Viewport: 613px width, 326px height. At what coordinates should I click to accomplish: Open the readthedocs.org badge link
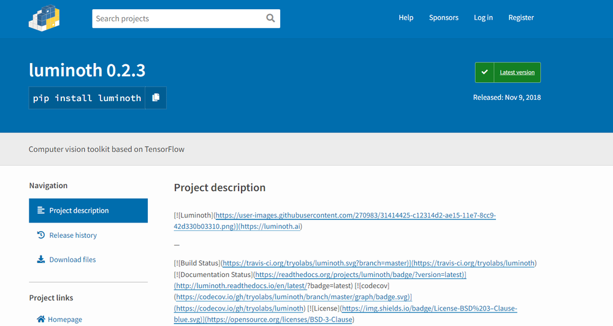click(360, 275)
